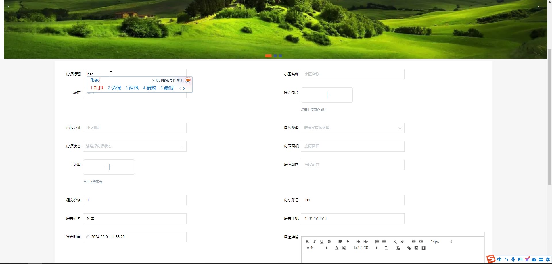Open 打开智能写作助手 in IME popup
This screenshot has height=264, width=552.
tap(171, 80)
